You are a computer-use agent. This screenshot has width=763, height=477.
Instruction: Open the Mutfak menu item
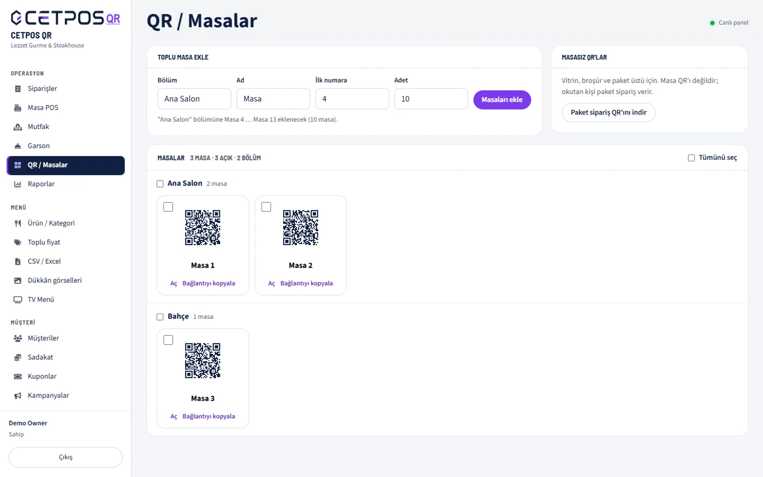pos(66,127)
